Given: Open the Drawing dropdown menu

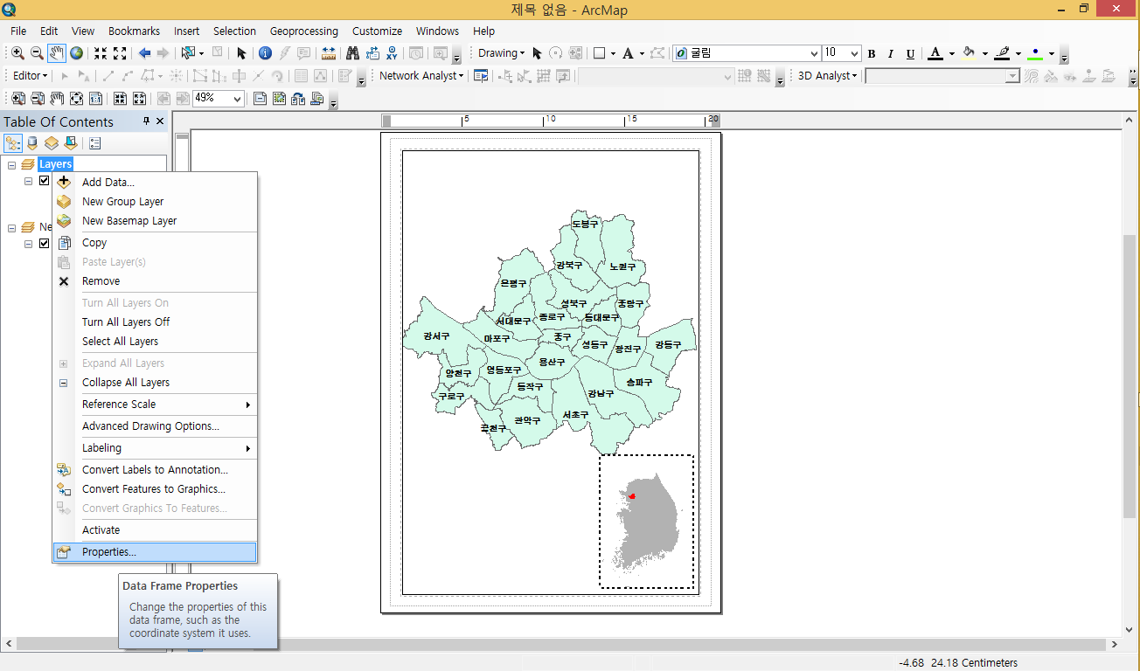Looking at the screenshot, I should click(x=501, y=53).
